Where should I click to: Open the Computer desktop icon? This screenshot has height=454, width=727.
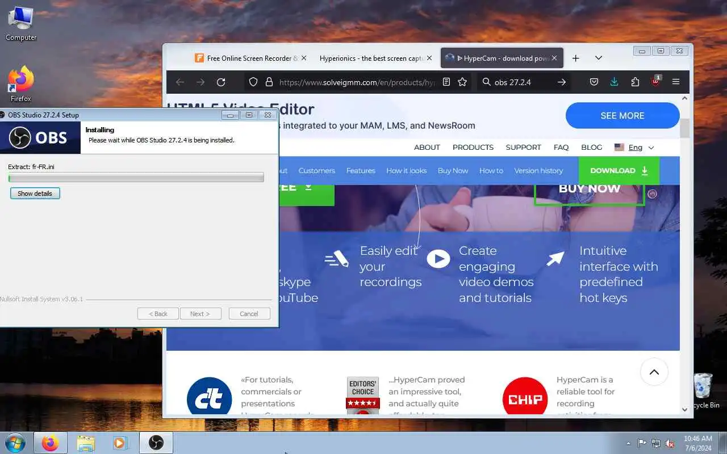tap(21, 24)
